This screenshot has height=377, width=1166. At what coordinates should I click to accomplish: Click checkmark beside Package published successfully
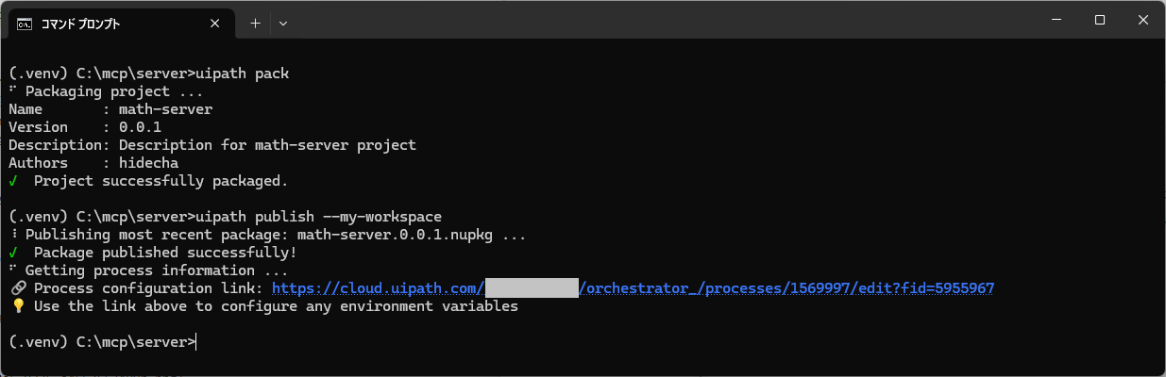[x=13, y=253]
